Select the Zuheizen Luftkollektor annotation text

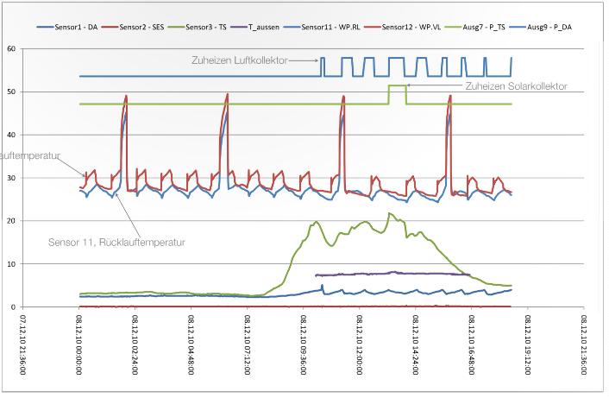[x=241, y=61]
